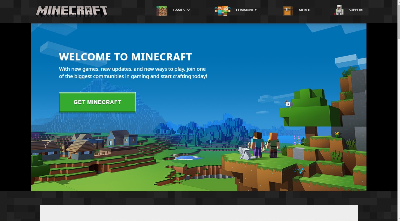Click the treasure chest Merch icon
The image size is (400, 221).
point(288,10)
